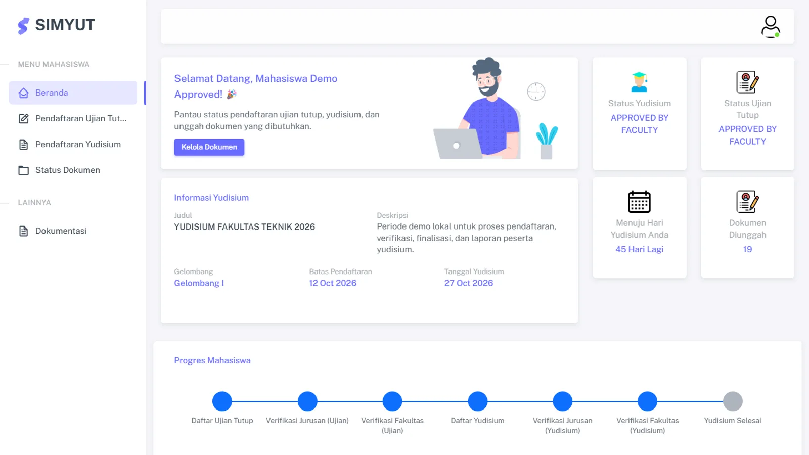Viewport: 809px width, 455px height.
Task: Click the Kelola Dokumen button
Action: 209,147
